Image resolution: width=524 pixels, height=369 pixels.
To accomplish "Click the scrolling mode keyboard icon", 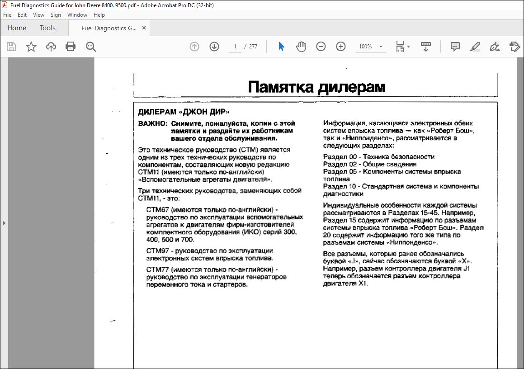I will tap(425, 47).
